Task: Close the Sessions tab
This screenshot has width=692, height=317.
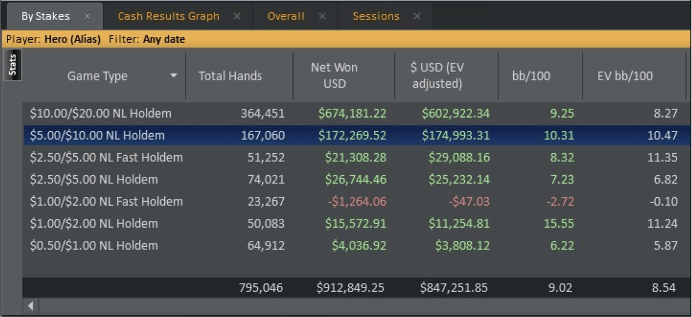Action: [x=417, y=16]
